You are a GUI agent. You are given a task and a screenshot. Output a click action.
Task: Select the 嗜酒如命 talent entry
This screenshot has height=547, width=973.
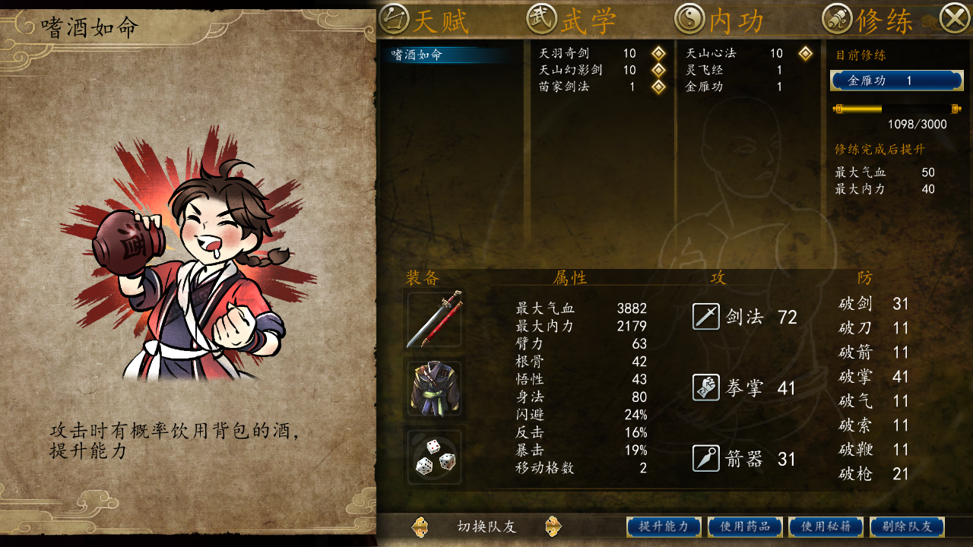tap(452, 55)
